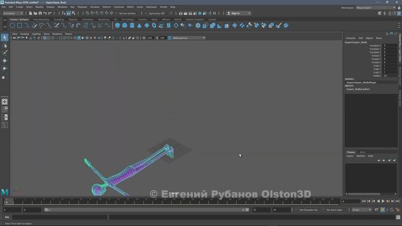Screen dimensions: 402x226
Task: Create a NURBS Cube from shelf
Action: (x=124, y=25)
